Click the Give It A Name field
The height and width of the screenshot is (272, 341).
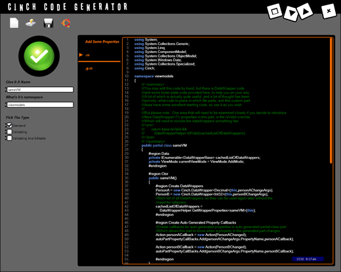[40, 90]
